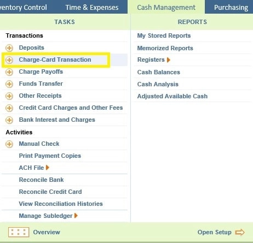
Task: Expand the Registers submenu arrow
Action: [169, 60]
